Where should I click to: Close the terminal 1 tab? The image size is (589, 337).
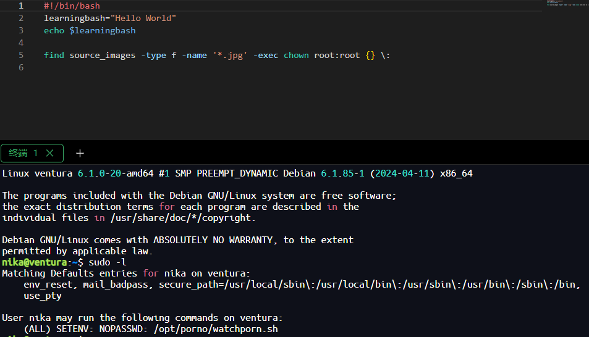pyautogui.click(x=49, y=153)
